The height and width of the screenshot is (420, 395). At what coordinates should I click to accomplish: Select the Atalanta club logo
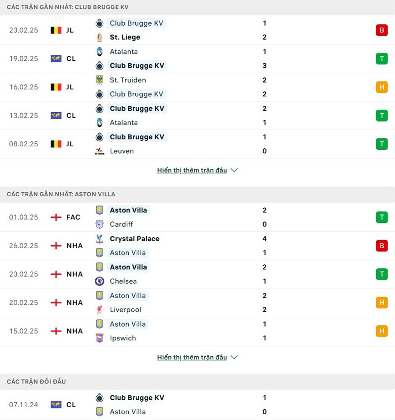point(99,51)
